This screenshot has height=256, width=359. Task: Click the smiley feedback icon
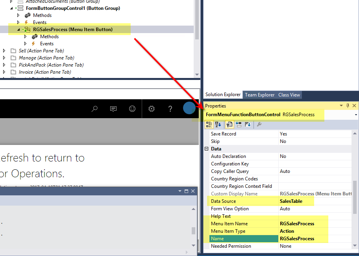click(132, 109)
